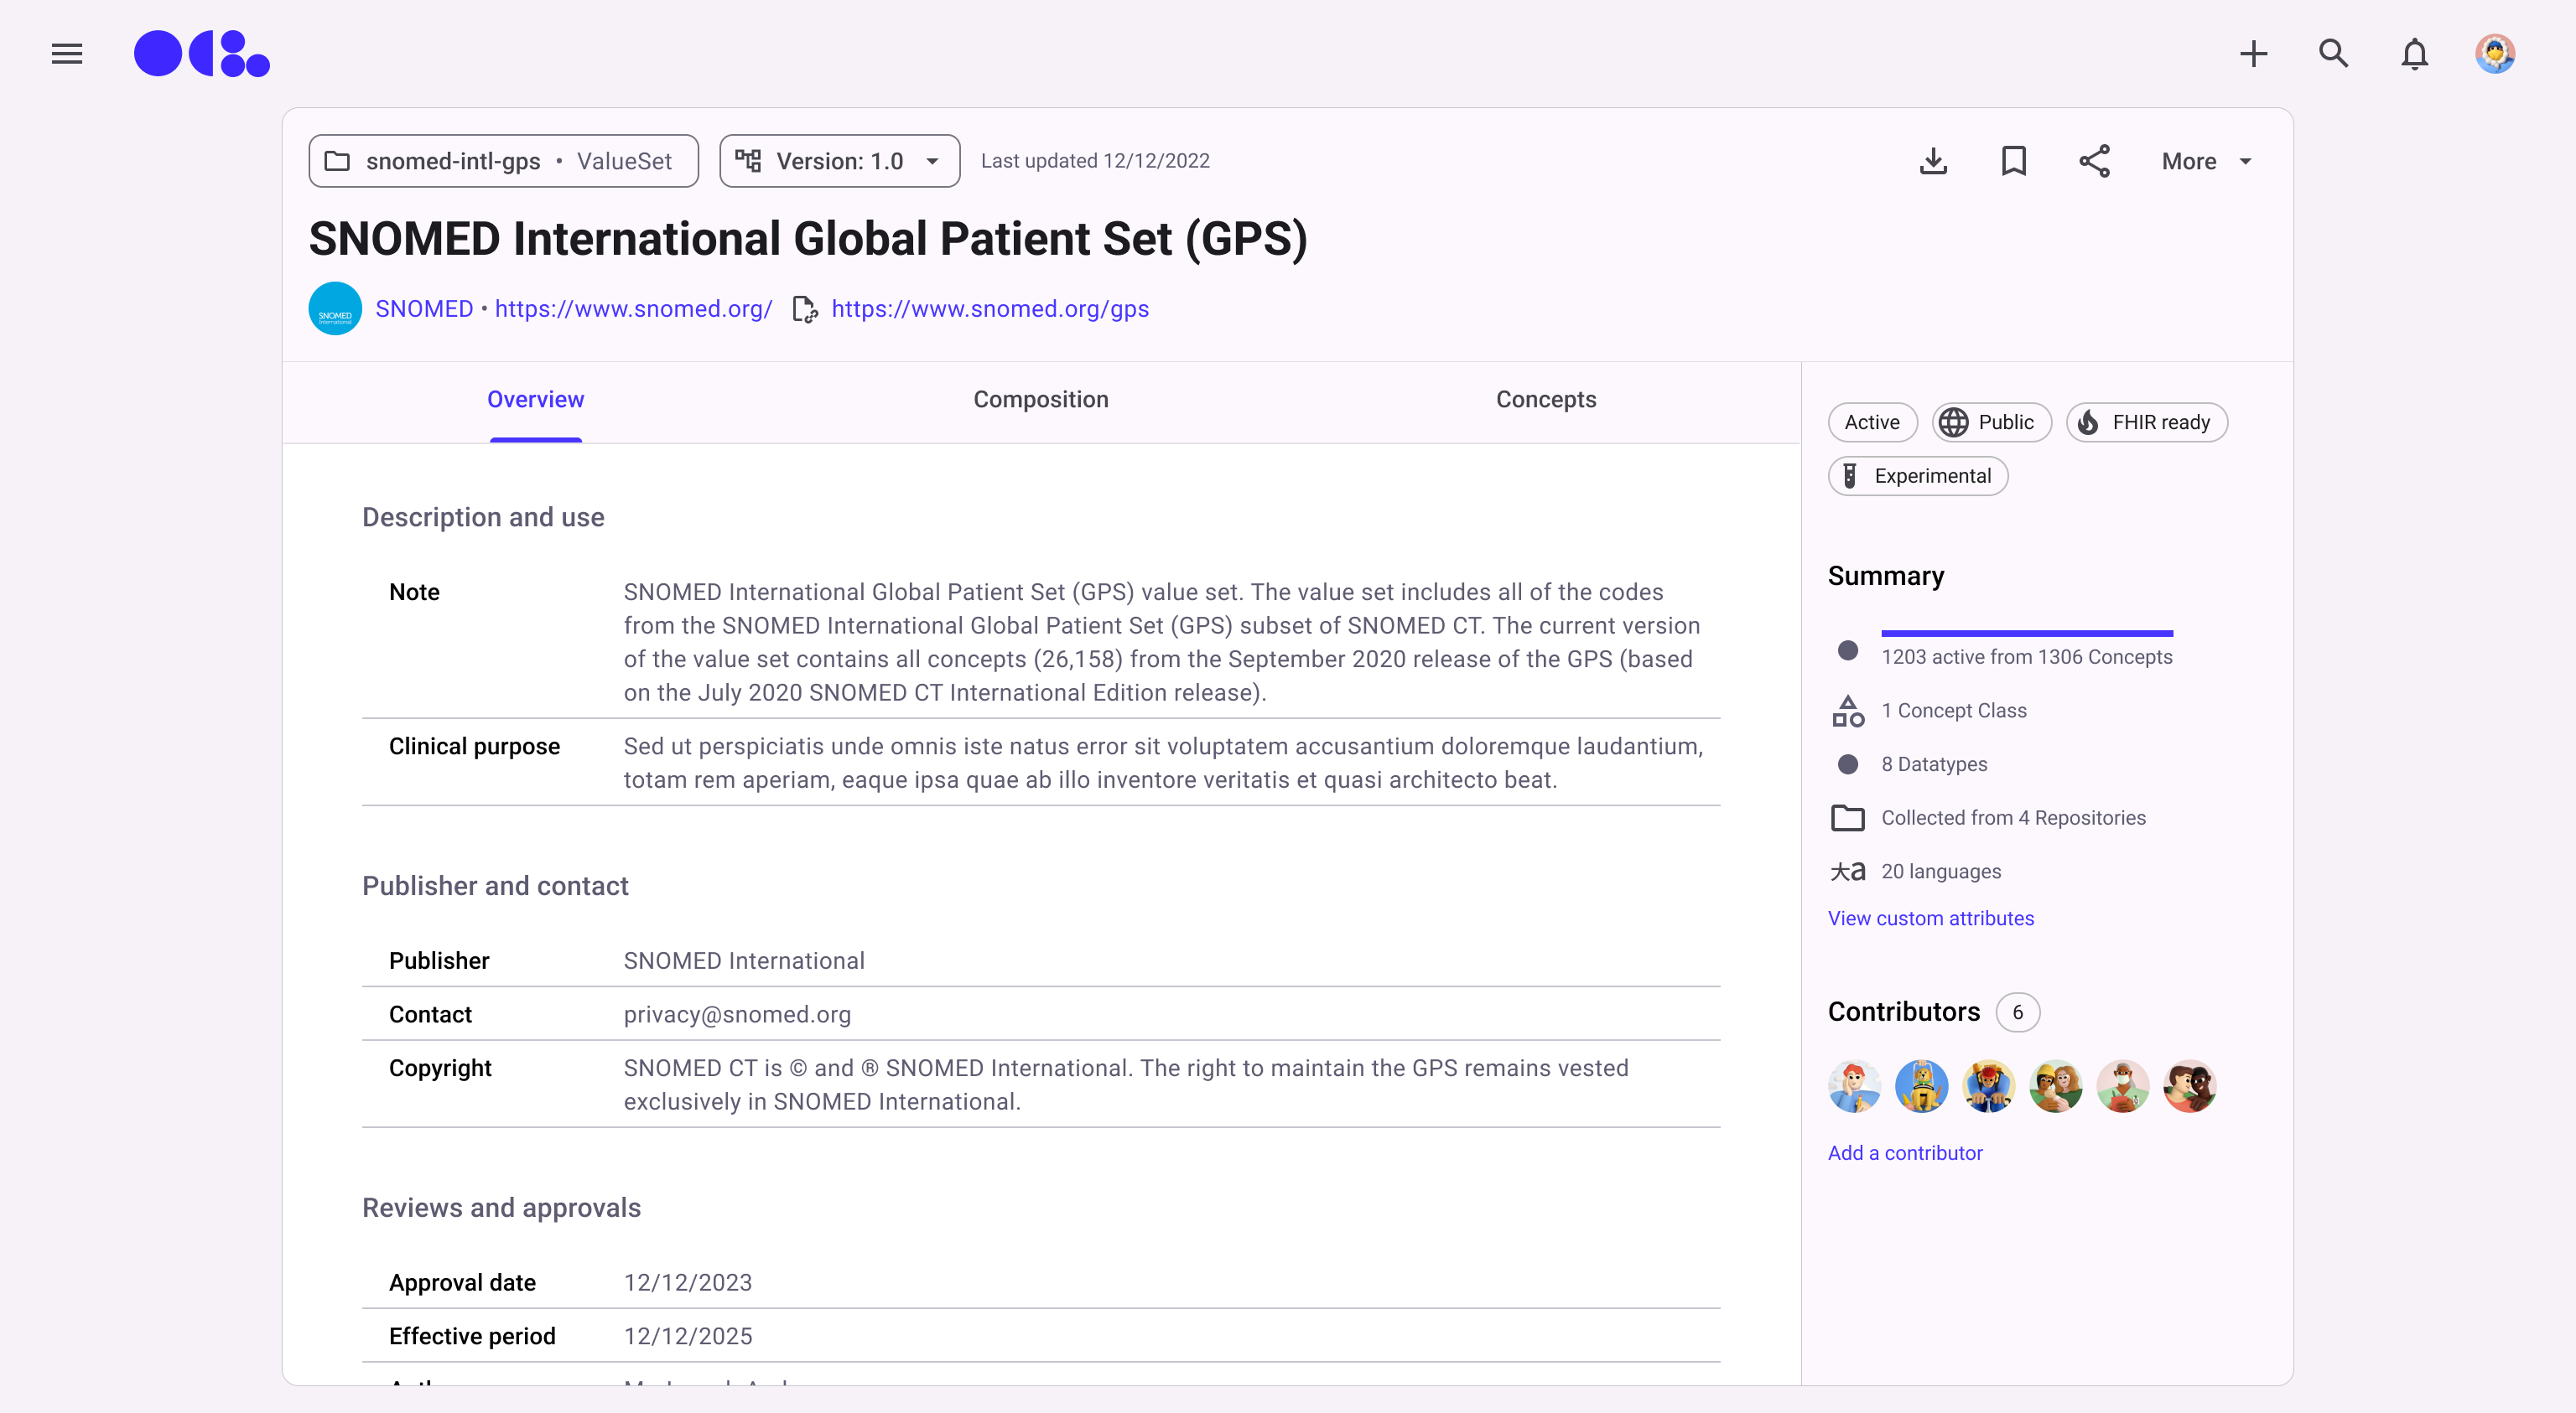Image resolution: width=2576 pixels, height=1413 pixels.
Task: Open the https://www.snomed.org/gps link
Action: (989, 308)
